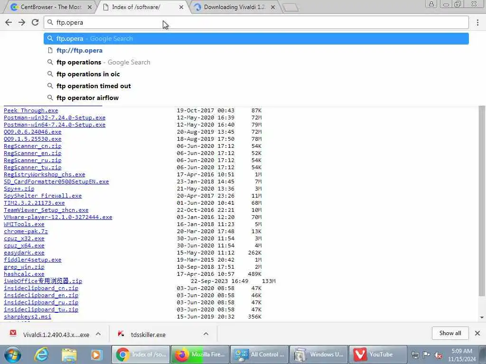Open a new tab

(291, 8)
